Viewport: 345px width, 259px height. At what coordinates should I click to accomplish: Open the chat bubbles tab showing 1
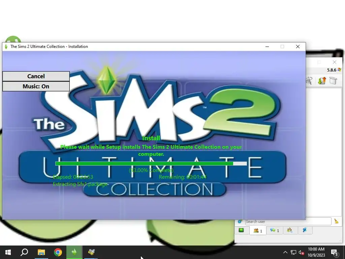pos(275,230)
